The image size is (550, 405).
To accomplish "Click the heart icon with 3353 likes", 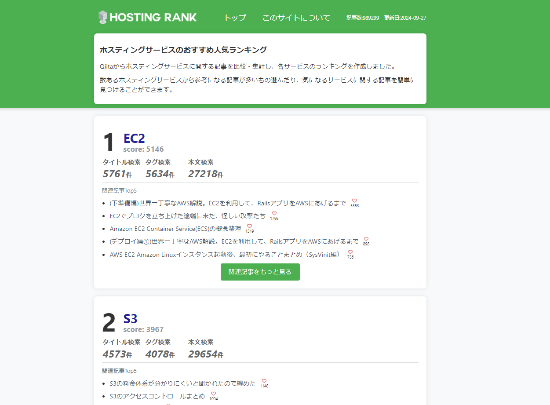I will pos(354,201).
